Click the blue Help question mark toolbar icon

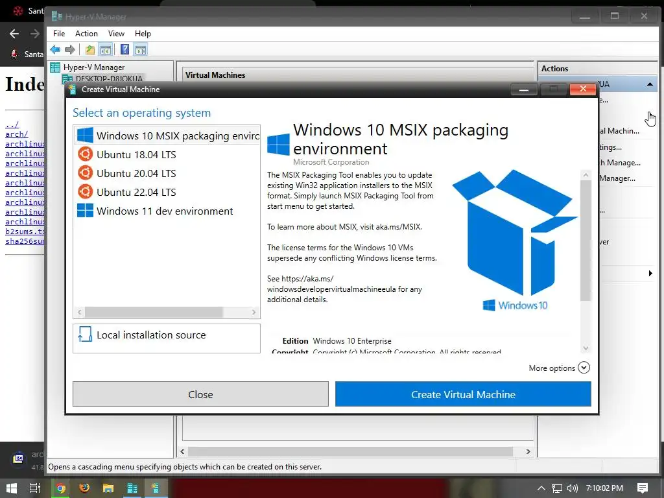pyautogui.click(x=124, y=49)
